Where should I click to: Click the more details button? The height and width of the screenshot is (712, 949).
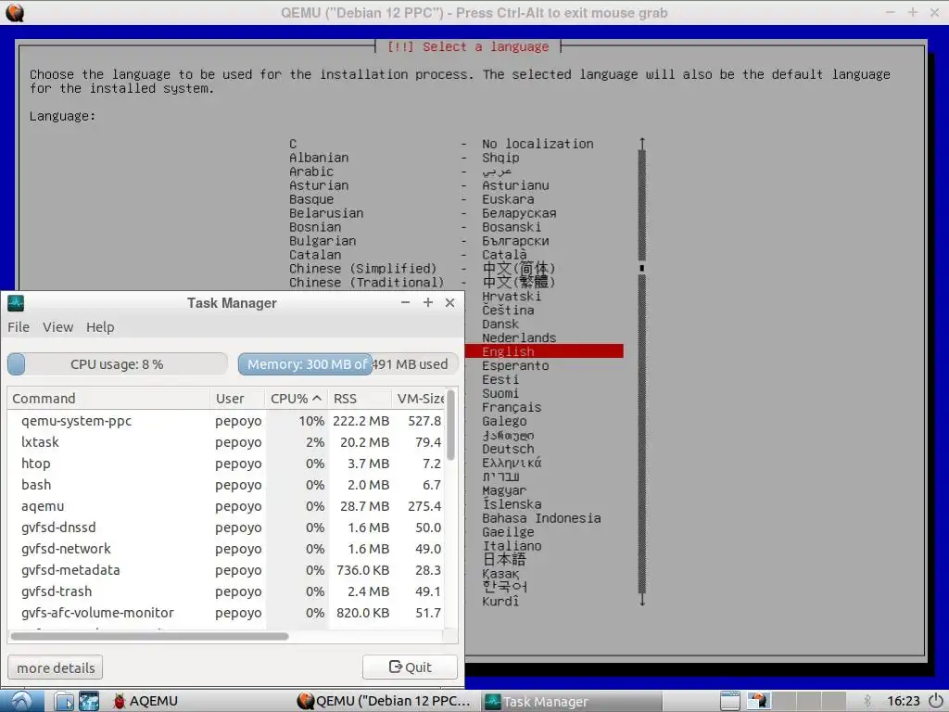pos(55,667)
